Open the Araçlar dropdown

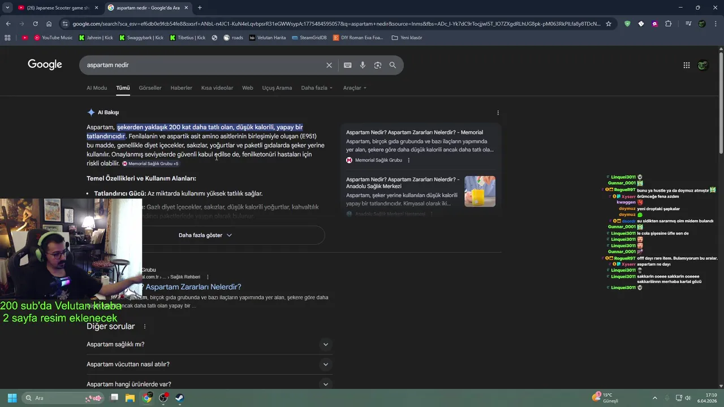tap(355, 88)
